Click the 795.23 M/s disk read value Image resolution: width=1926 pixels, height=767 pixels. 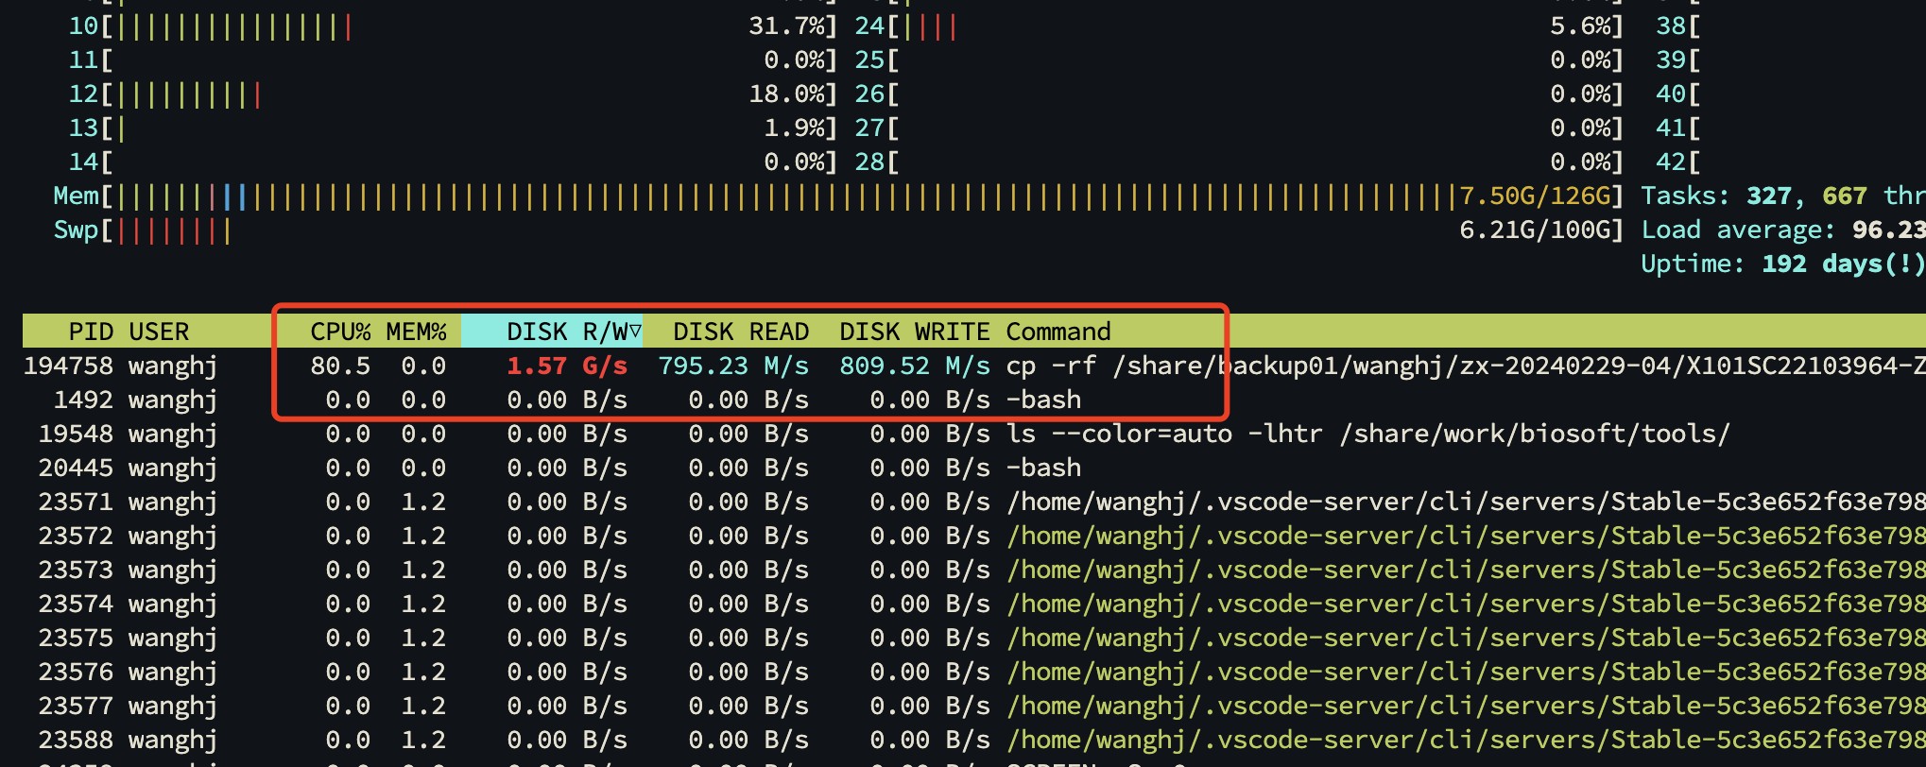coord(733,366)
